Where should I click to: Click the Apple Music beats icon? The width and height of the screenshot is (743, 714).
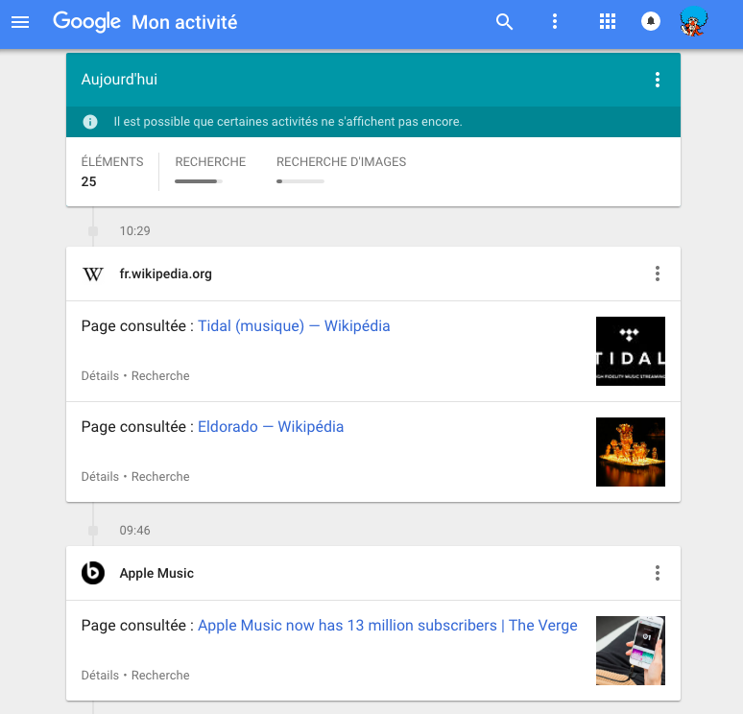click(x=93, y=573)
